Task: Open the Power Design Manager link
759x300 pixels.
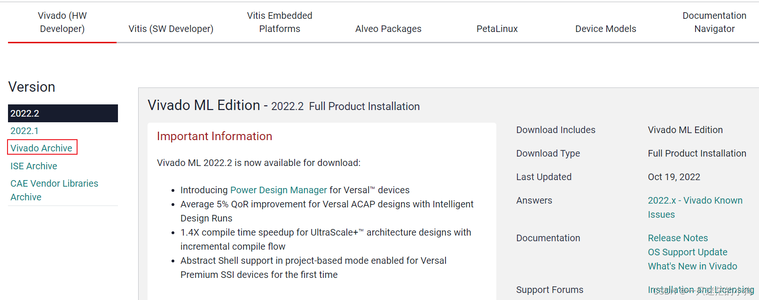Action: pos(278,189)
